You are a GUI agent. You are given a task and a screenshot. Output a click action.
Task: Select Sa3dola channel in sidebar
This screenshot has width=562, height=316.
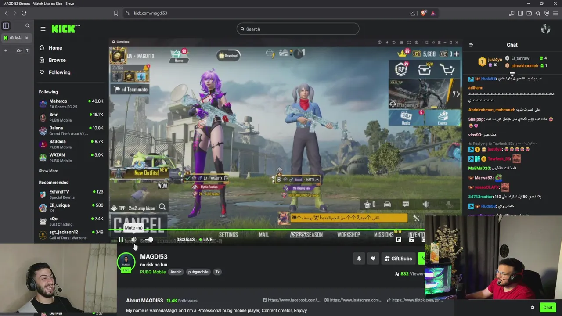[x=71, y=144]
